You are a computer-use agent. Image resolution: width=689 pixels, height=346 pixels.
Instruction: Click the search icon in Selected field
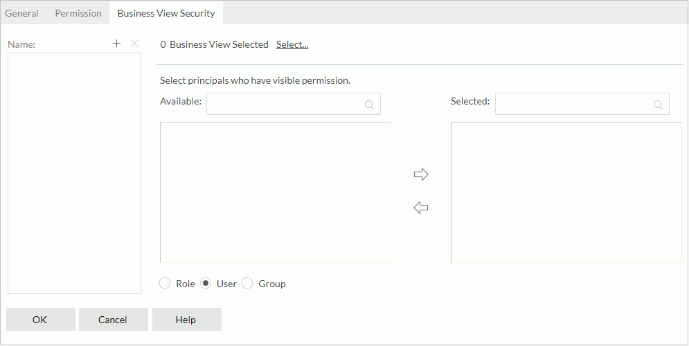[x=658, y=104]
